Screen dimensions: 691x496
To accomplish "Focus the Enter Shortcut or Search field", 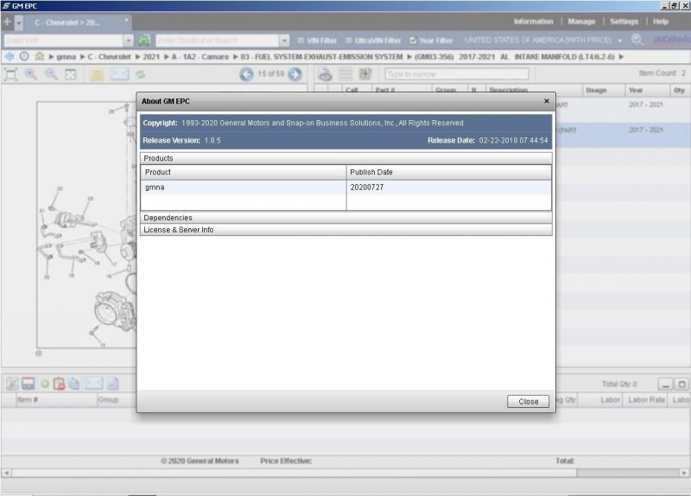I will tap(218, 41).
